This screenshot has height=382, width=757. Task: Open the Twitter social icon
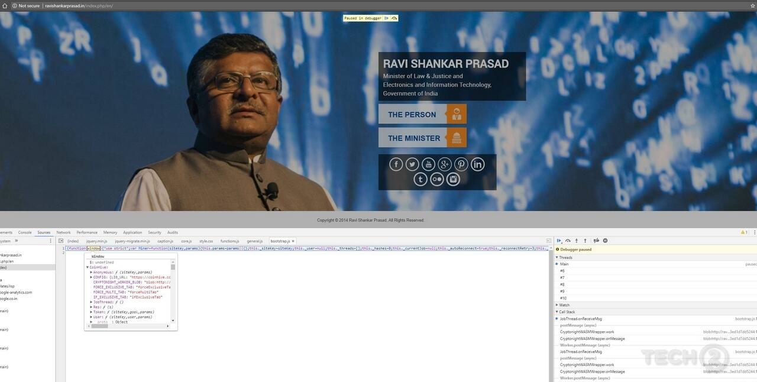click(412, 164)
